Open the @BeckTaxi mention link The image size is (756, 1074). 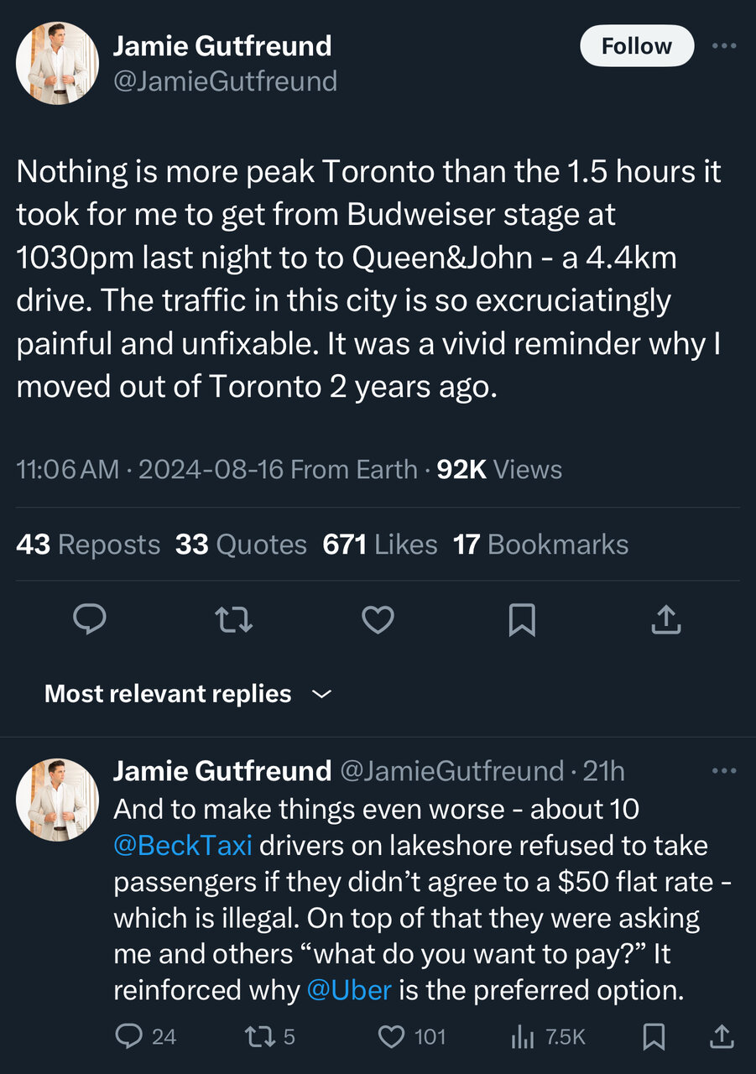183,845
